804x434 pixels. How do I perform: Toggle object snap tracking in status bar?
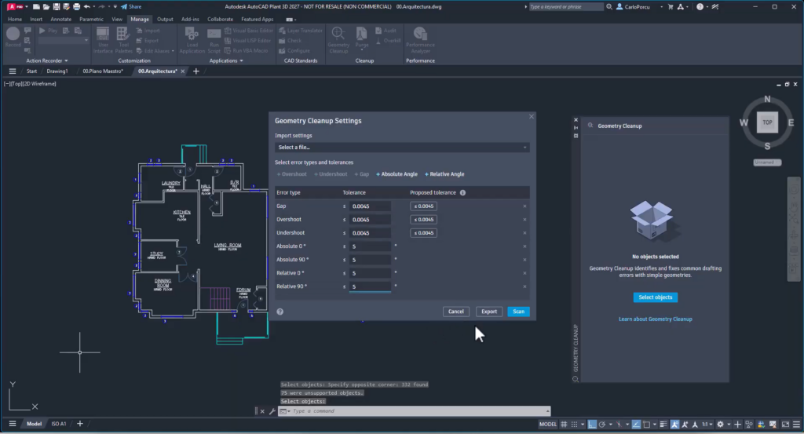pos(636,425)
